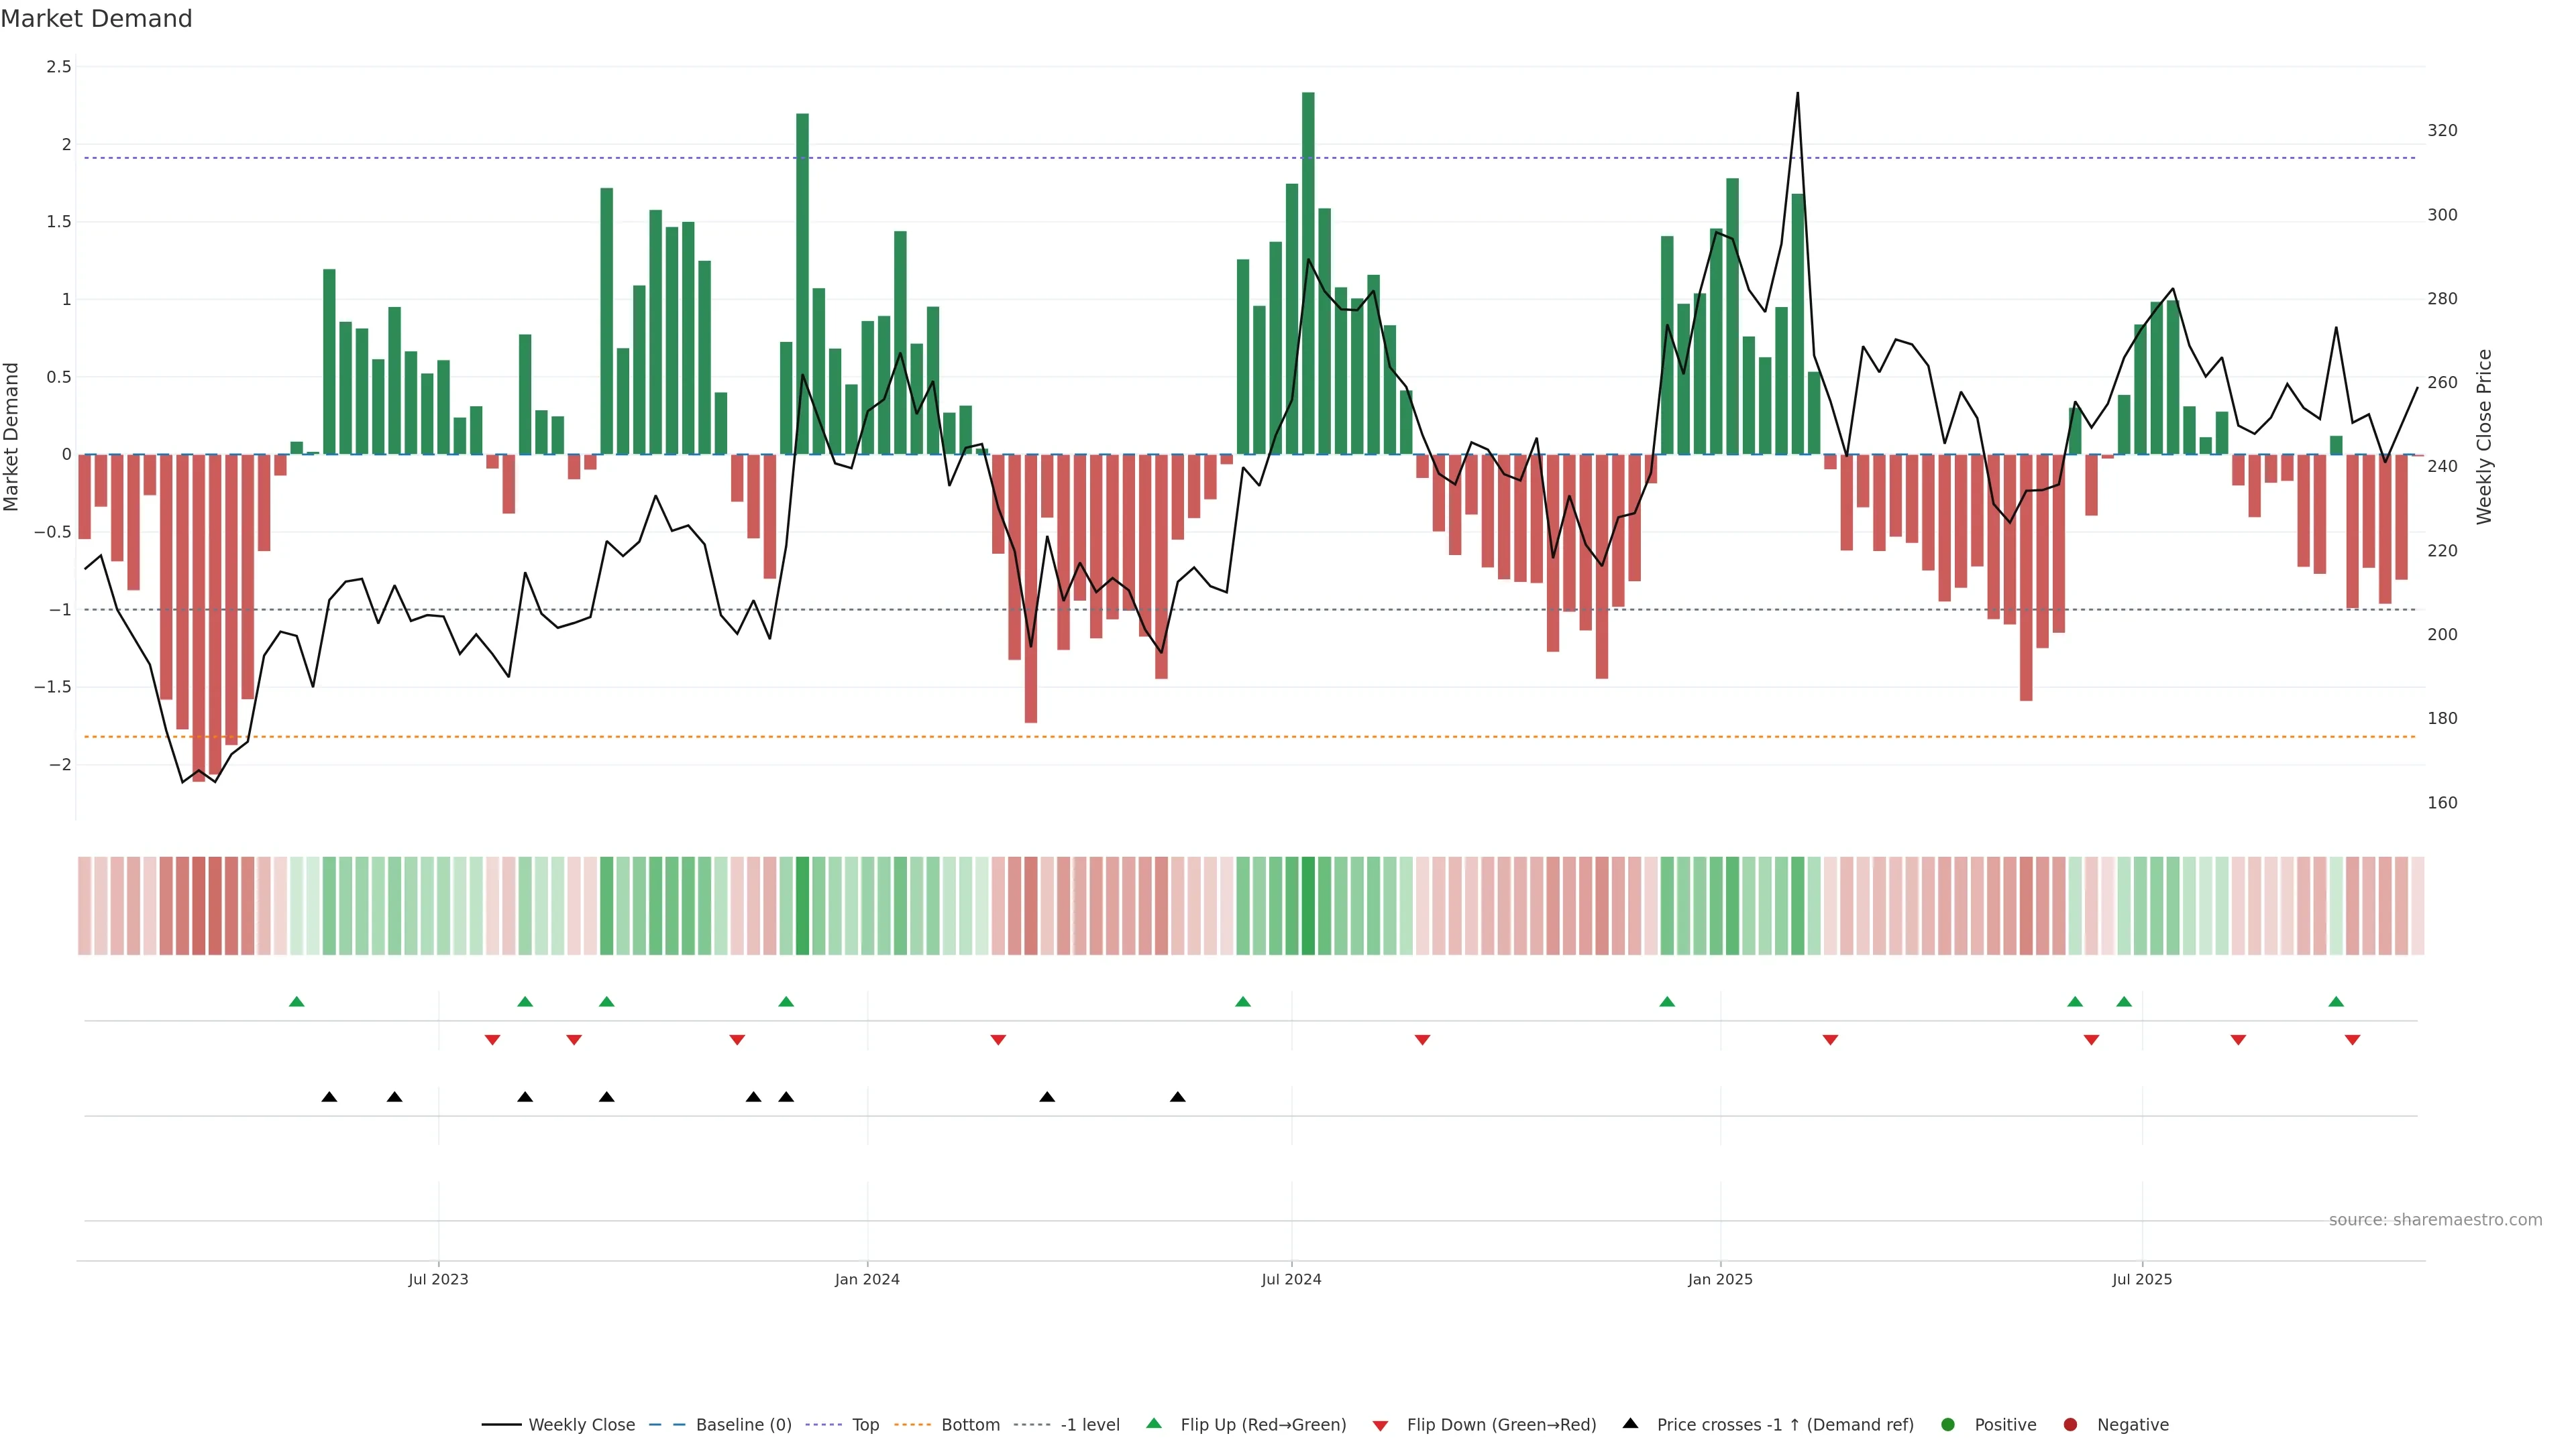
Task: Click the -1 level legend label
Action: tap(1089, 1425)
